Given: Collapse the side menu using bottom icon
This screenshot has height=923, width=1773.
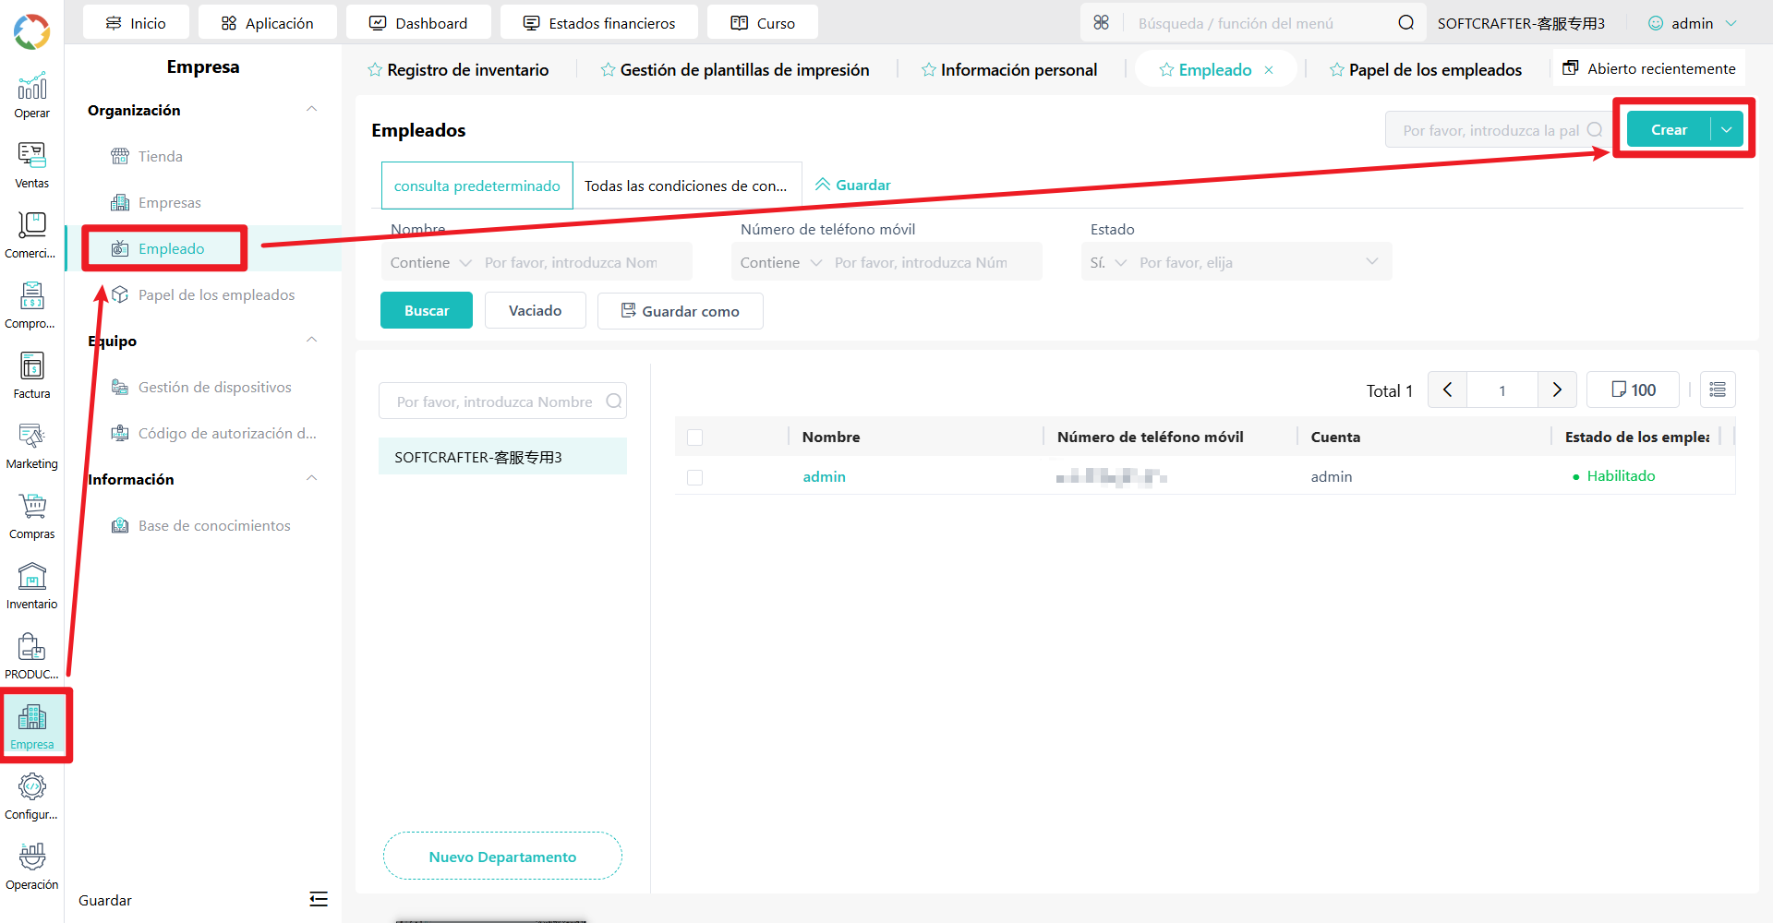Looking at the screenshot, I should pyautogui.click(x=319, y=899).
